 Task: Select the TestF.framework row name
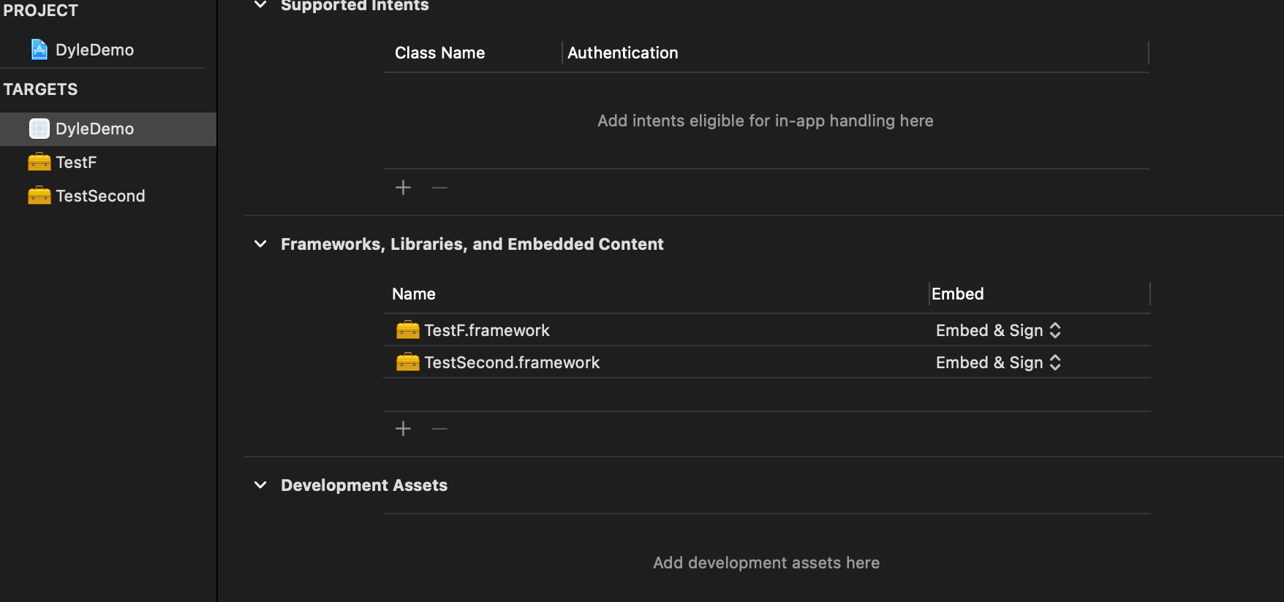pyautogui.click(x=487, y=330)
